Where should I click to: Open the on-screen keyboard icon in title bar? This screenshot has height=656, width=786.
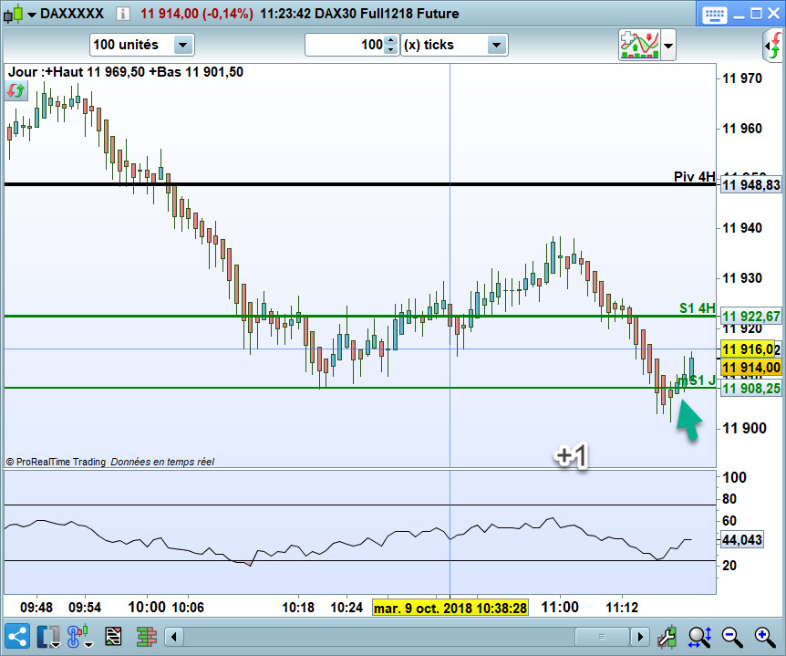(x=714, y=15)
